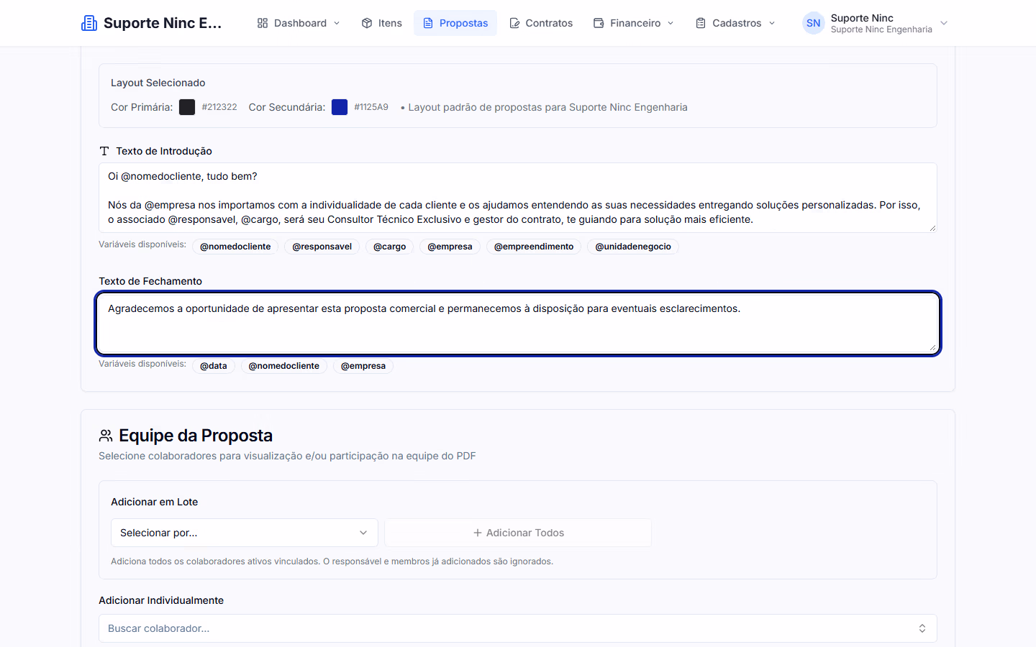Click the Suporte Ninc E... brand title
This screenshot has height=647, width=1036.
coord(163,23)
